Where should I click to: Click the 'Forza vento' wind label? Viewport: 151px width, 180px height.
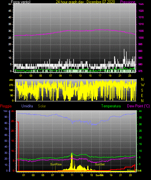21,2
